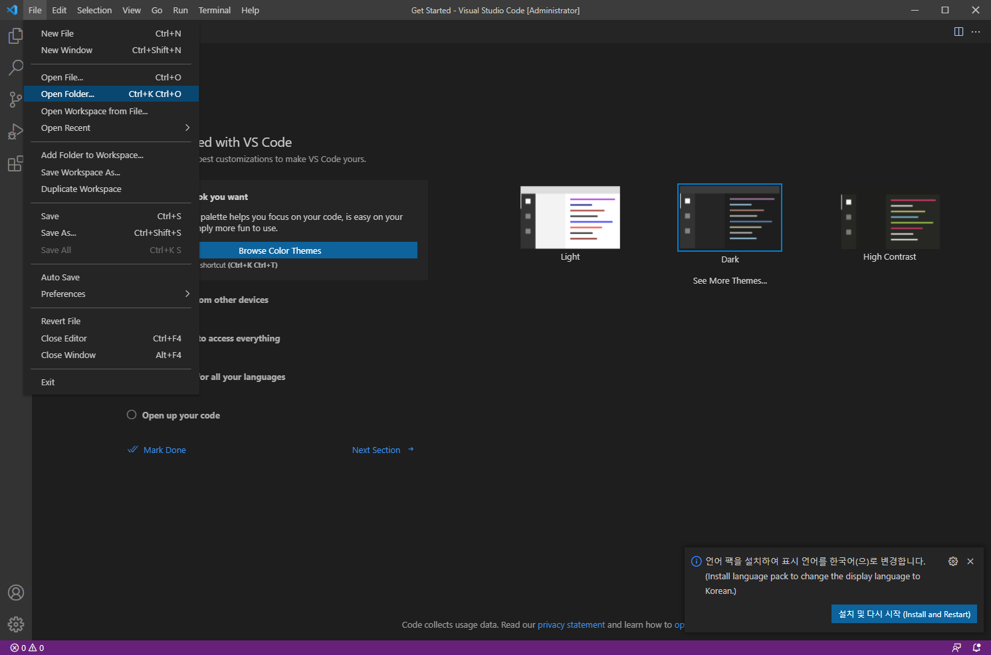
Task: Click Duplicate Workspace menu entry
Action: point(111,189)
